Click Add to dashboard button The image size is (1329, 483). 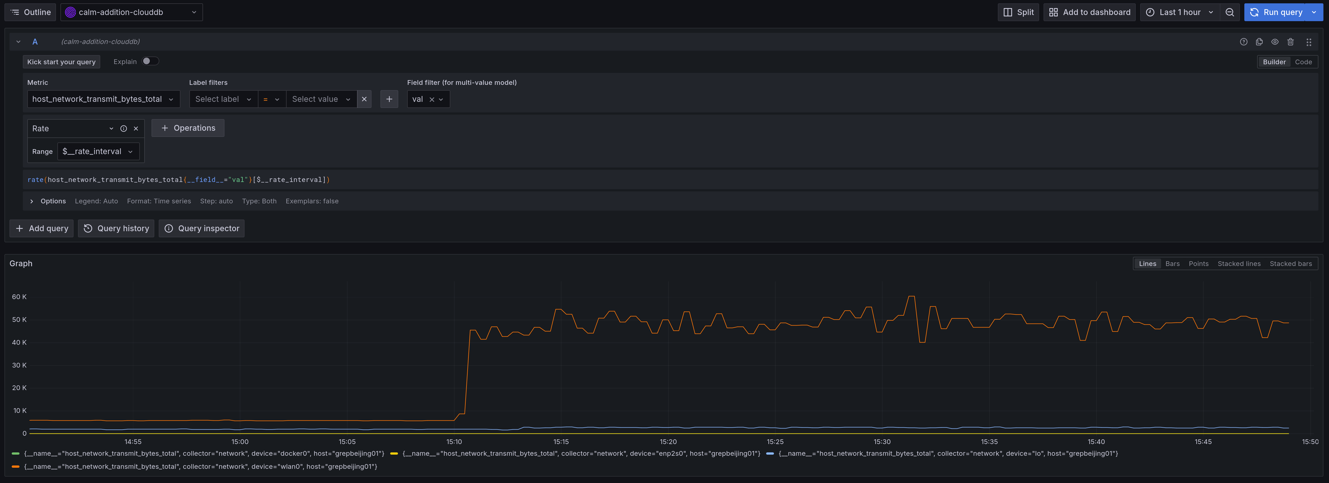tap(1089, 12)
